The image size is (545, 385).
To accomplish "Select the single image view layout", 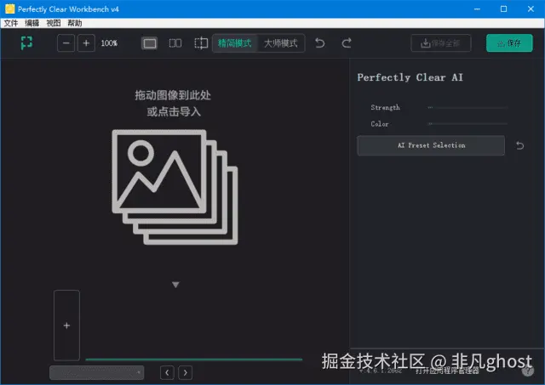I will coord(150,43).
